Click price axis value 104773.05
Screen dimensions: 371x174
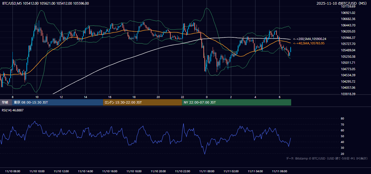click(x=348, y=69)
